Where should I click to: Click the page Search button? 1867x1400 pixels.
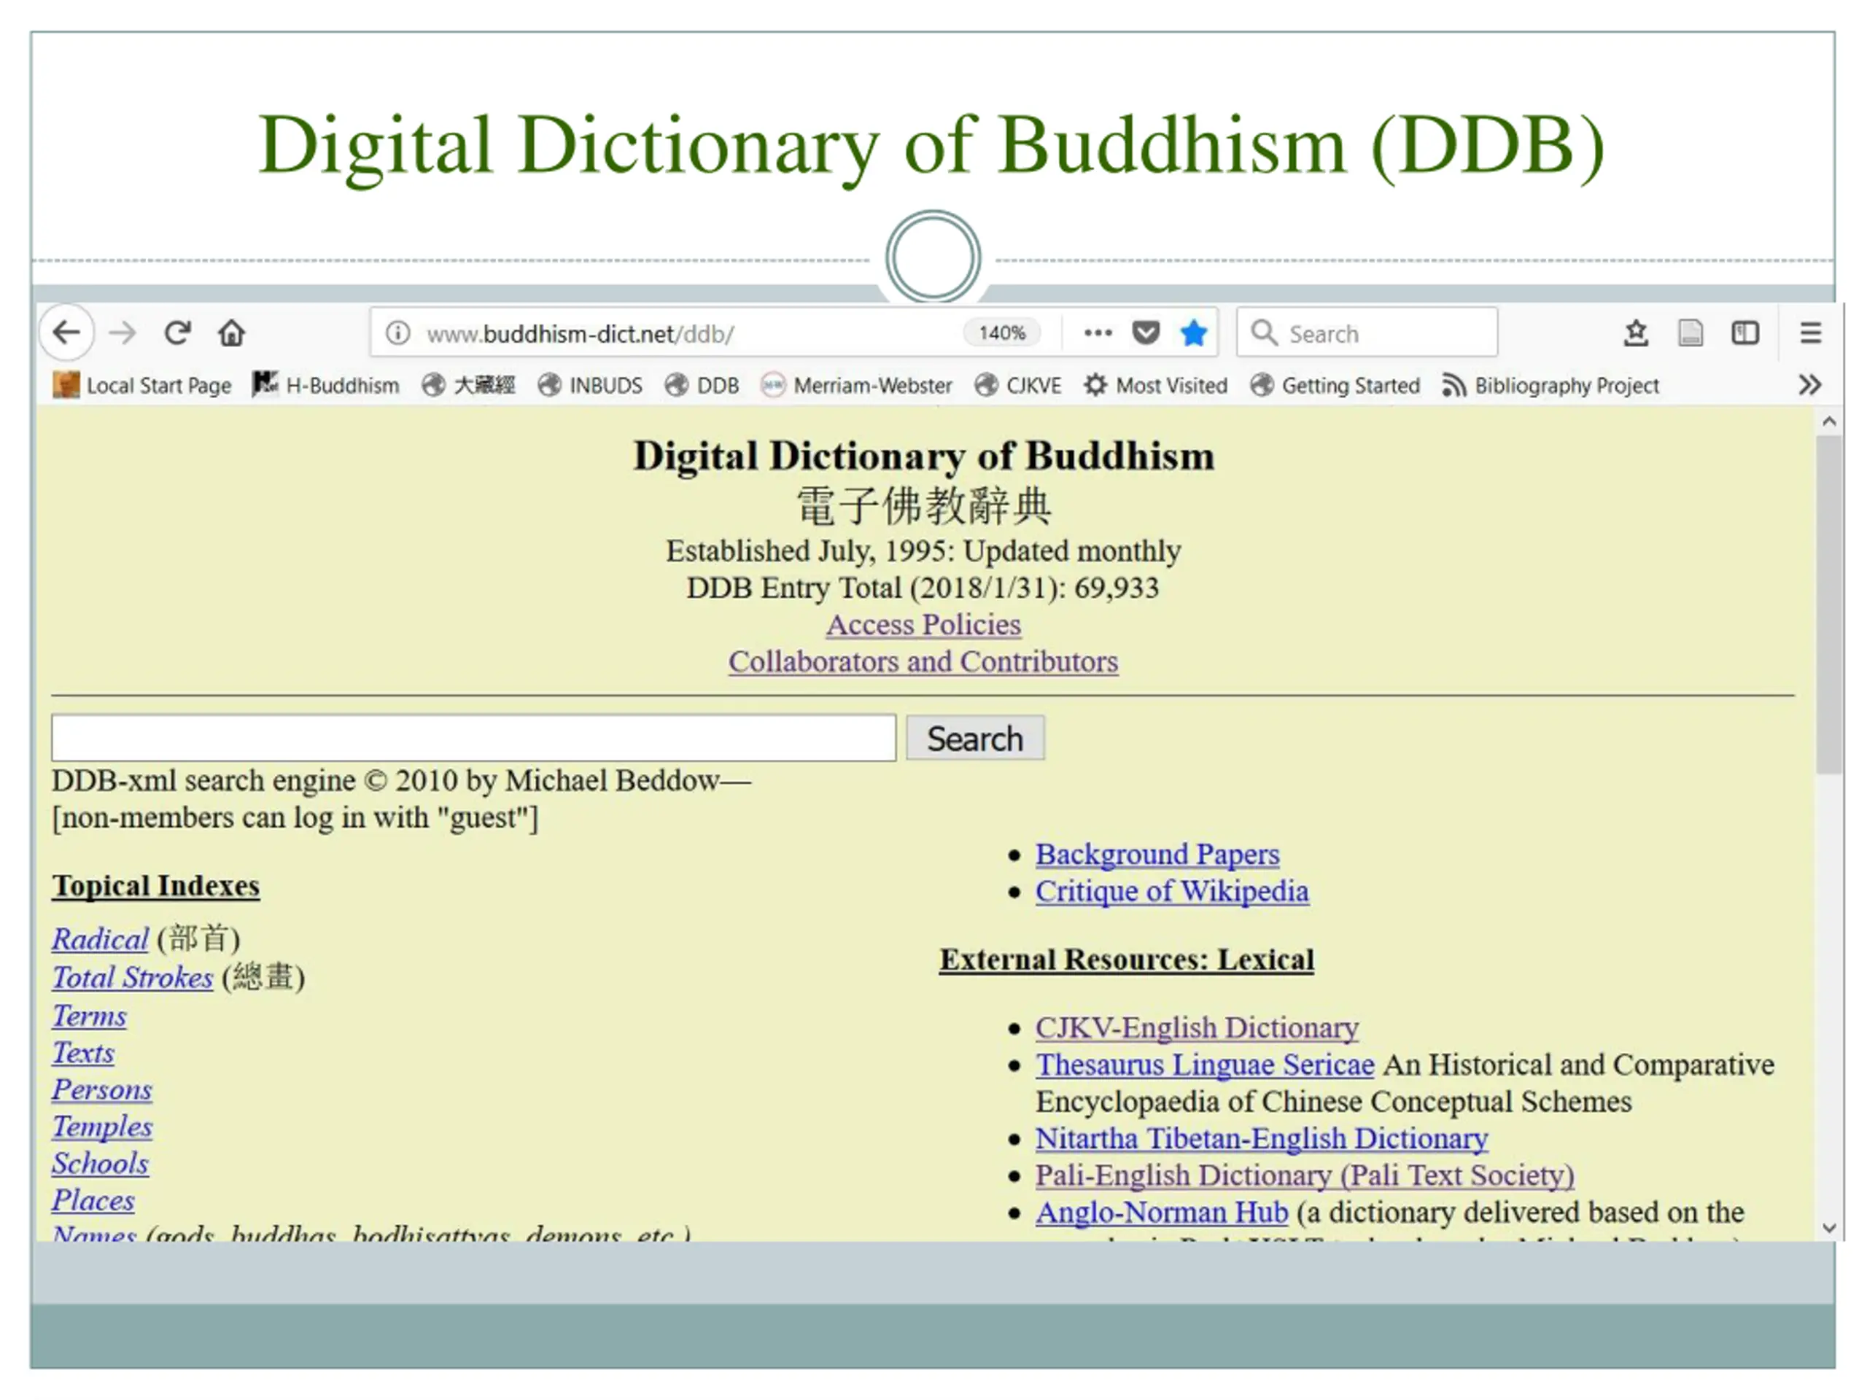pyautogui.click(x=975, y=739)
